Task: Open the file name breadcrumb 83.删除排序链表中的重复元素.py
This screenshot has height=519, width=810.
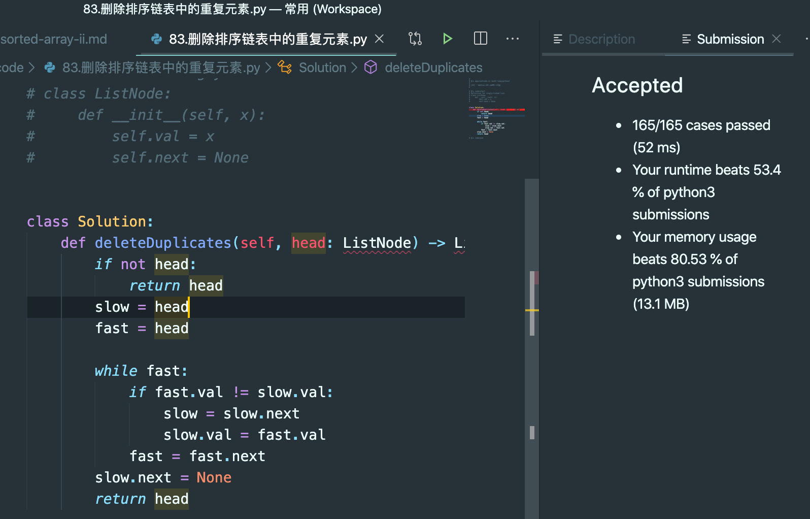Action: 161,68
